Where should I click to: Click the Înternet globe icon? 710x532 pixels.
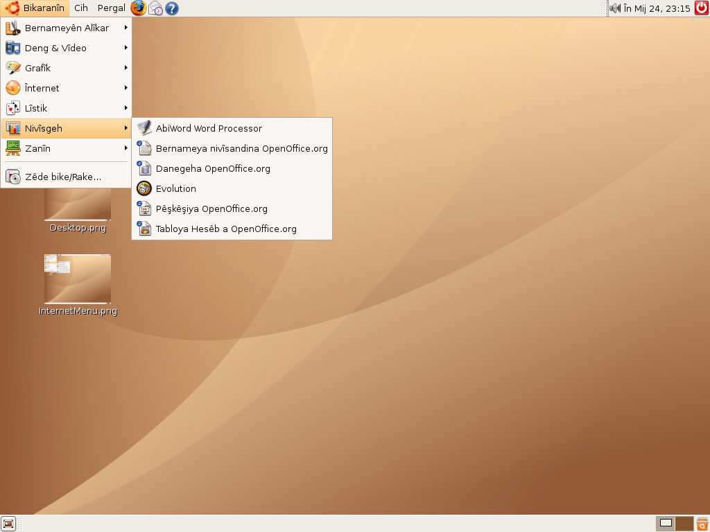[12, 88]
